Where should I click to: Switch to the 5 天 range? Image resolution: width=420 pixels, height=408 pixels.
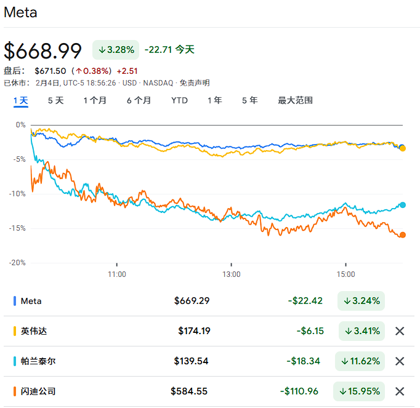(55, 100)
